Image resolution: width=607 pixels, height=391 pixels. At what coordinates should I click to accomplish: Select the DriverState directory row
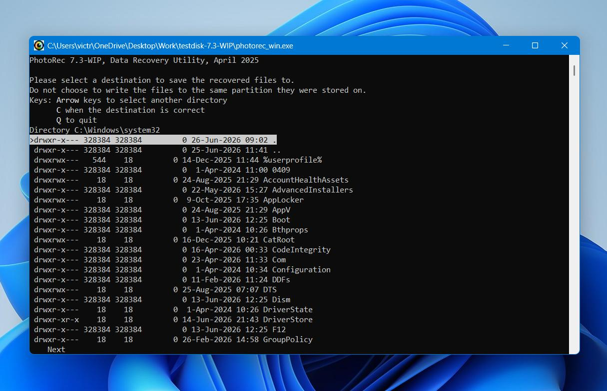tap(173, 310)
